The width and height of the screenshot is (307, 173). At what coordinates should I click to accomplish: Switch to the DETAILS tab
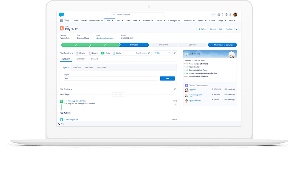pos(95,59)
